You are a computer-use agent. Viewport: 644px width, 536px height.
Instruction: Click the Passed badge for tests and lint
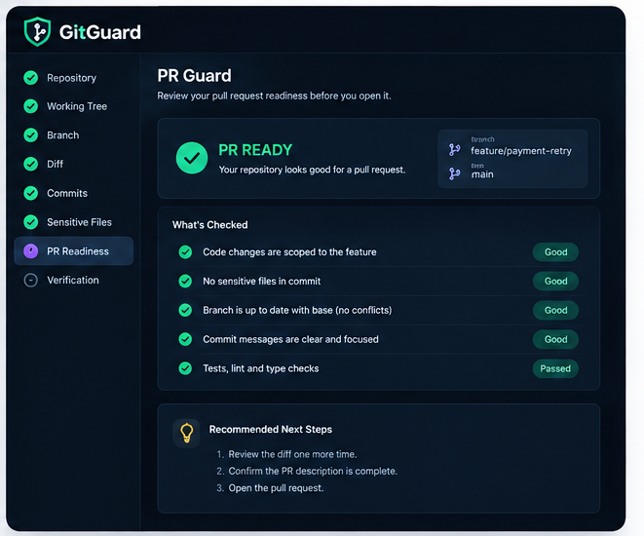555,368
